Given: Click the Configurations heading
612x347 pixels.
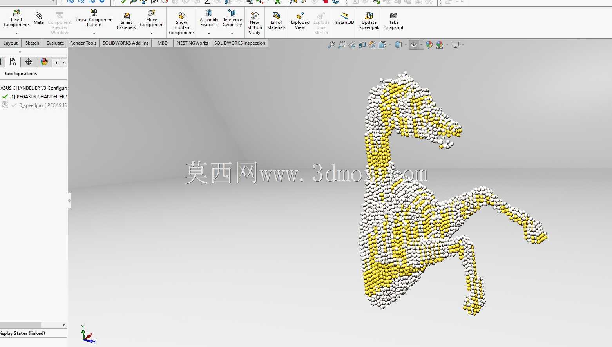Looking at the screenshot, I should (x=21, y=74).
